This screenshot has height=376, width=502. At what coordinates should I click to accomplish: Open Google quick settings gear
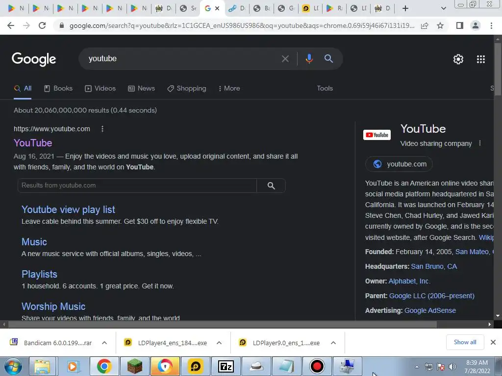point(458,59)
